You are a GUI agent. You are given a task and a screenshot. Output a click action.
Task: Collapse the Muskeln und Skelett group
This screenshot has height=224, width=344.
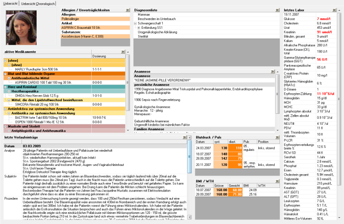[6, 127]
